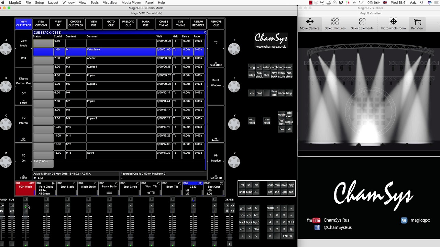Click encoder wheel X
The image size is (440, 247).
coord(234,162)
